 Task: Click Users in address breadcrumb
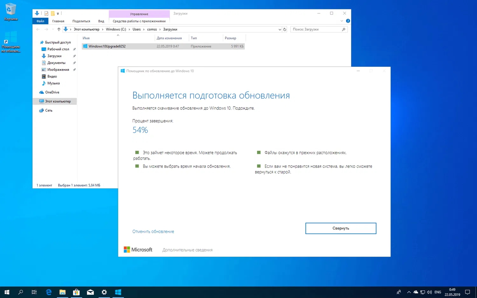(x=136, y=29)
